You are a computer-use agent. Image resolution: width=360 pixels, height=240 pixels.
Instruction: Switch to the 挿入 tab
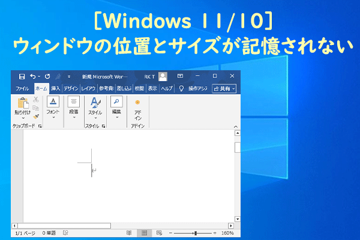(x=55, y=88)
